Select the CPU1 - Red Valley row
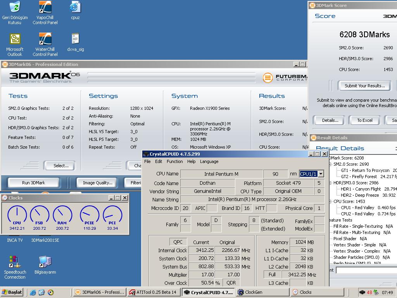The height and width of the screenshot is (298, 397). tap(368, 208)
